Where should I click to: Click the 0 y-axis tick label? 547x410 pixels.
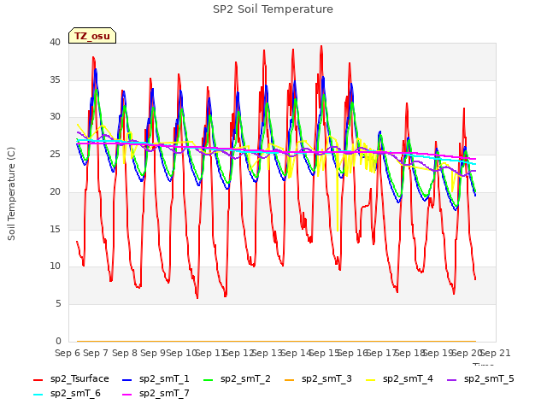tap(58, 341)
